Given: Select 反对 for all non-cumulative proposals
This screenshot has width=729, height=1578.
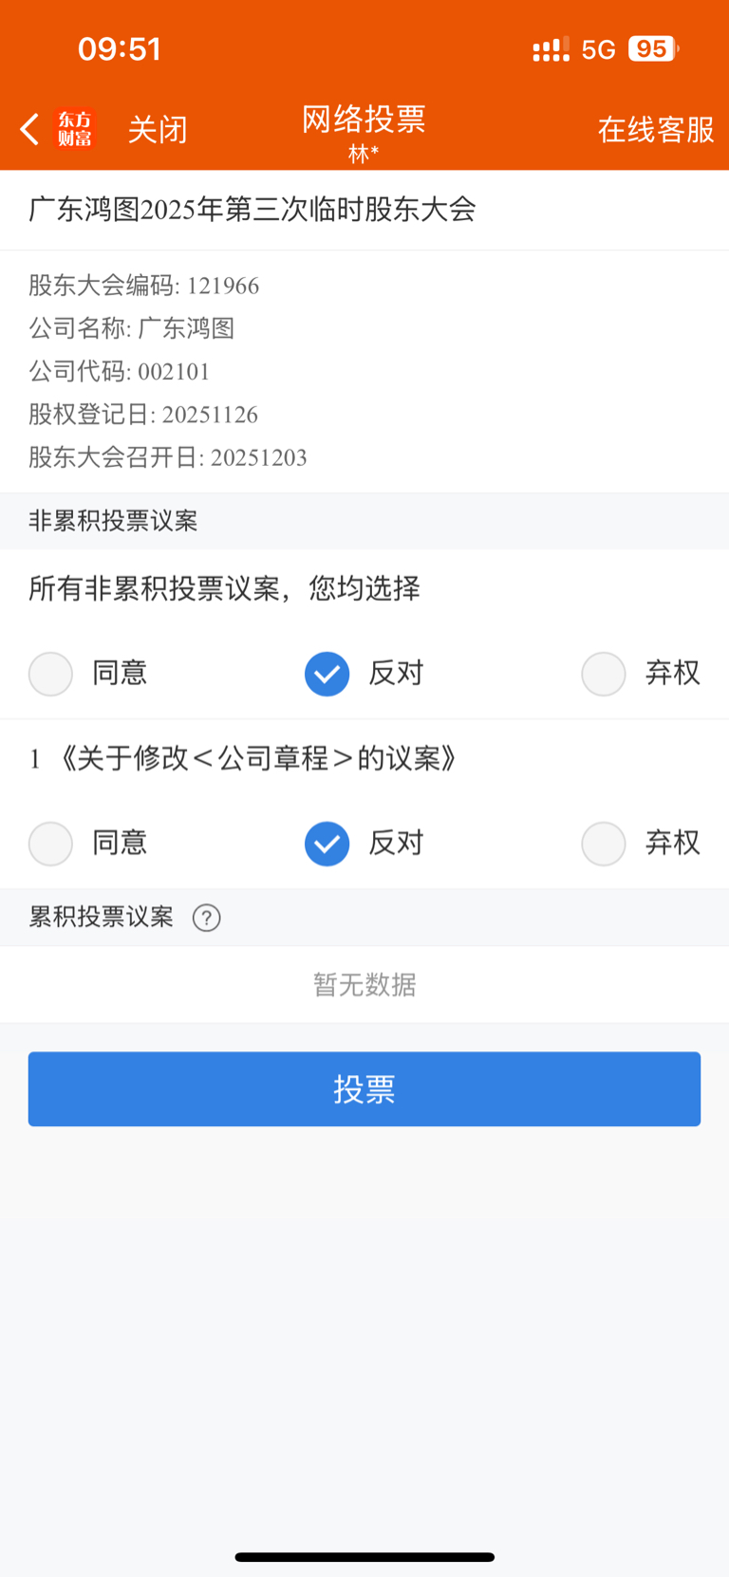Looking at the screenshot, I should coord(327,674).
